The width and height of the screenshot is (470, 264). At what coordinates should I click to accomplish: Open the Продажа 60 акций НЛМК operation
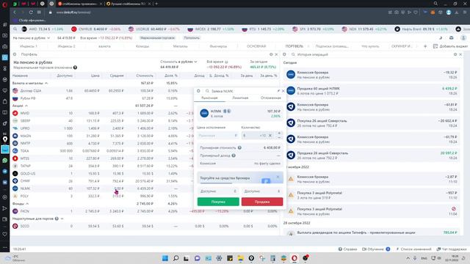click(x=372, y=91)
